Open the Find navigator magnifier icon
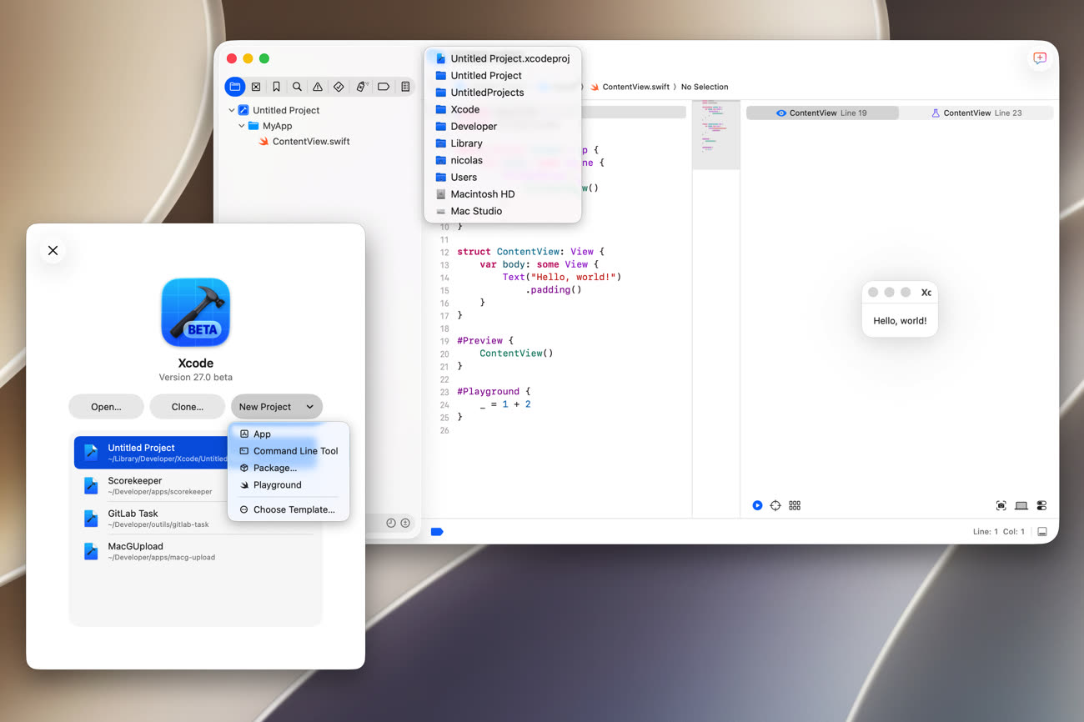This screenshot has height=722, width=1084. click(297, 87)
